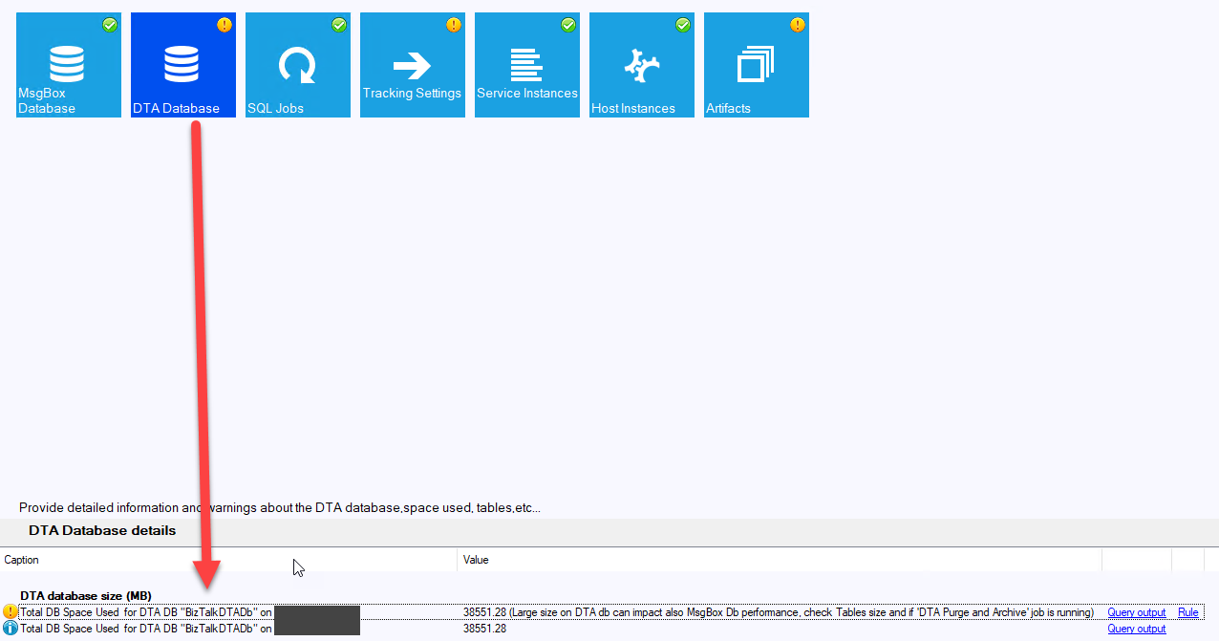Open the MsgBox Database tile
Screen dimensions: 1219x641
(69, 65)
